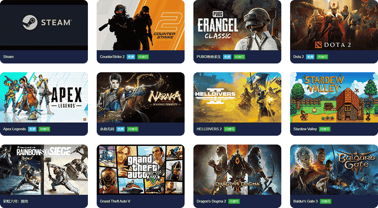The height and width of the screenshot is (208, 378).
Task: Click the Grand Theft Auto V title text
Action: click(115, 201)
